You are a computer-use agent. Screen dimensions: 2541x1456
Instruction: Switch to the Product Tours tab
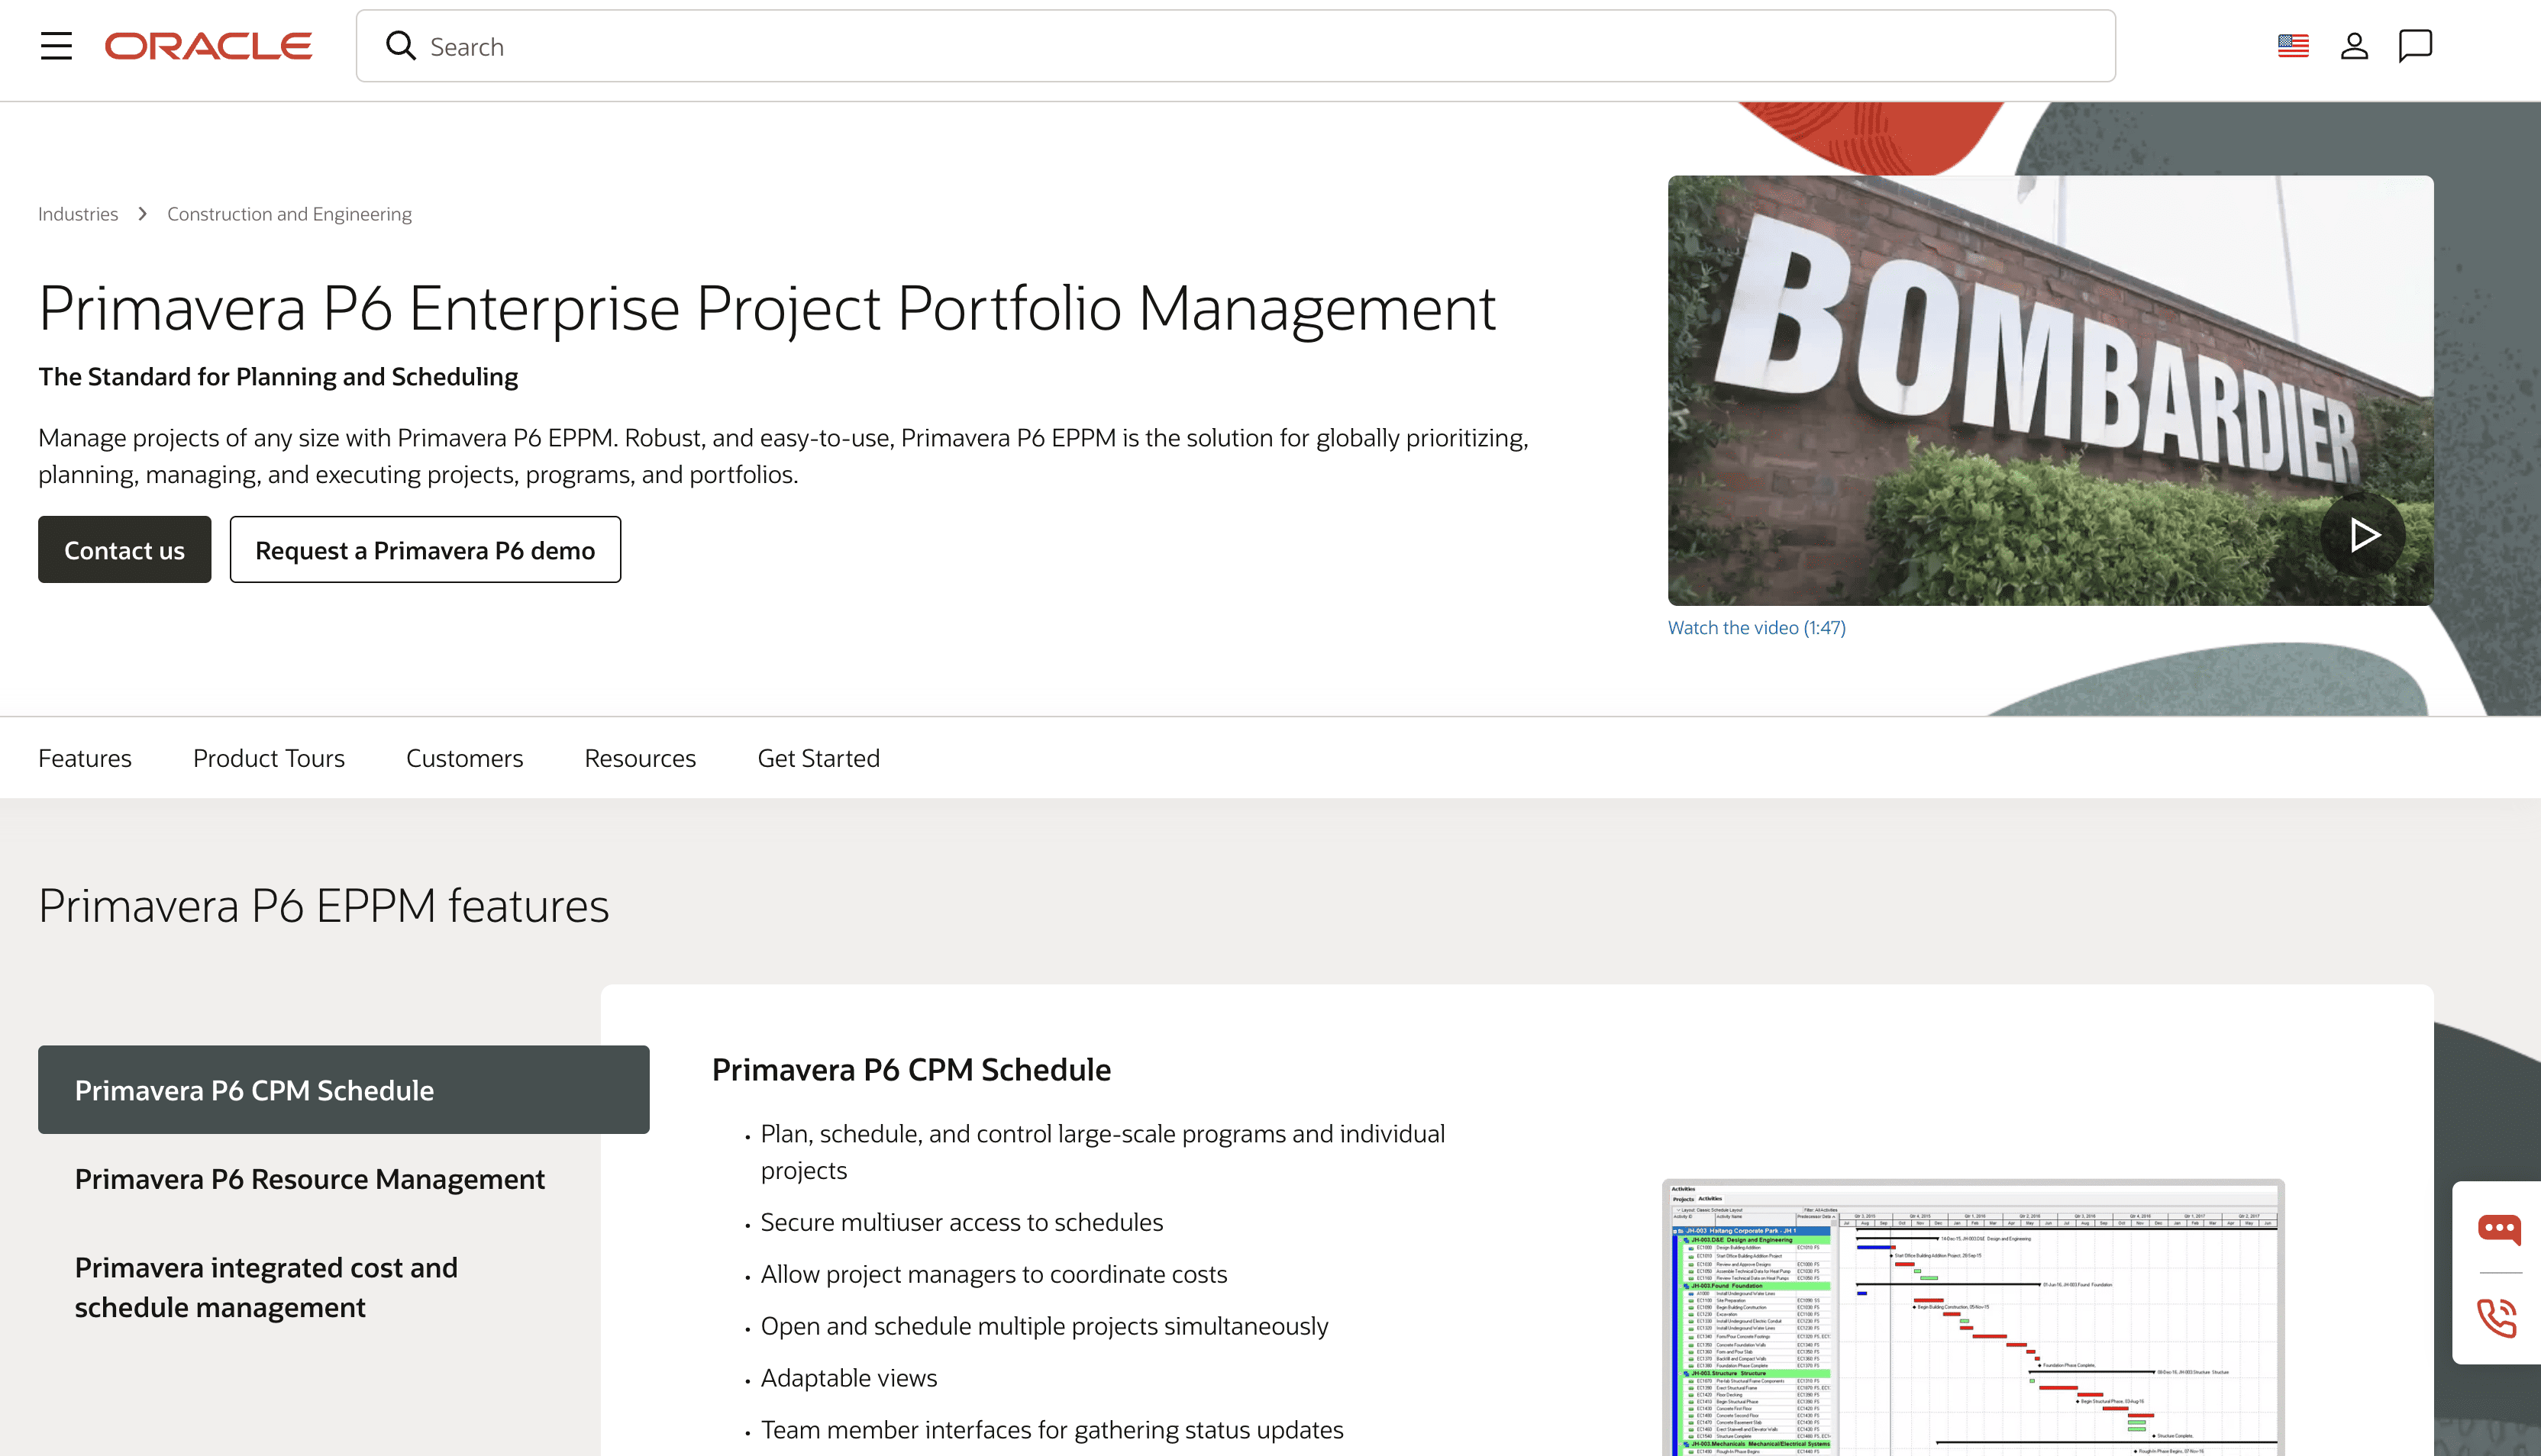pos(268,757)
